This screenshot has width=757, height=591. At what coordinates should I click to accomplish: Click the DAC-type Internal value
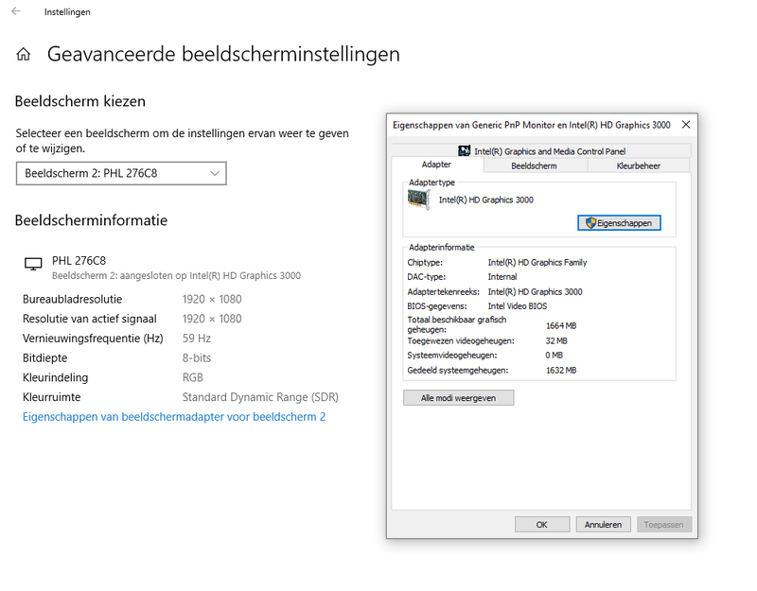coord(502,277)
